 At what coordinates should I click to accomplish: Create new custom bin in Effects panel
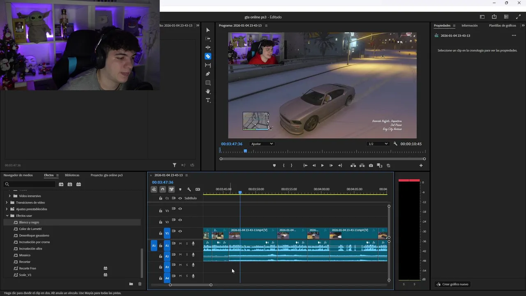[x=131, y=284]
